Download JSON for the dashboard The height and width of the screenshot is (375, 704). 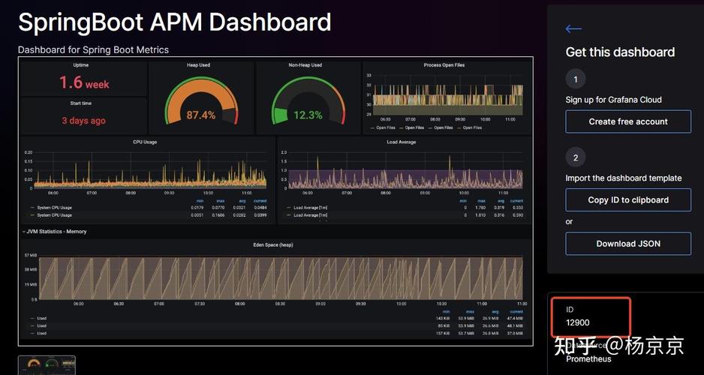click(x=628, y=244)
